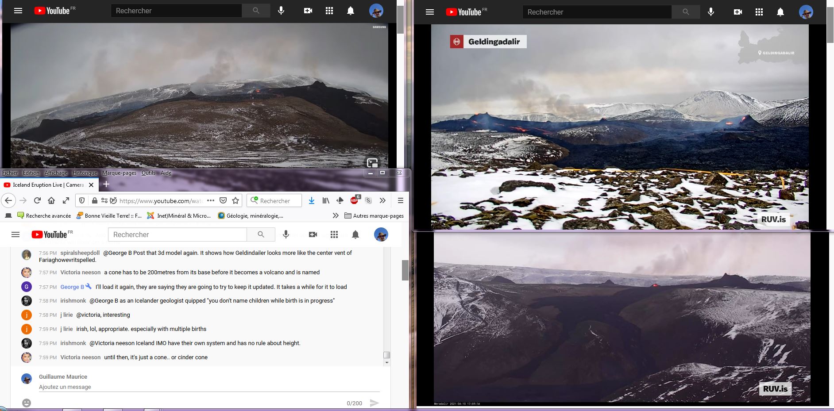Expand the overflow toolbar extensions chevron
This screenshot has width=834, height=411.
tap(382, 200)
